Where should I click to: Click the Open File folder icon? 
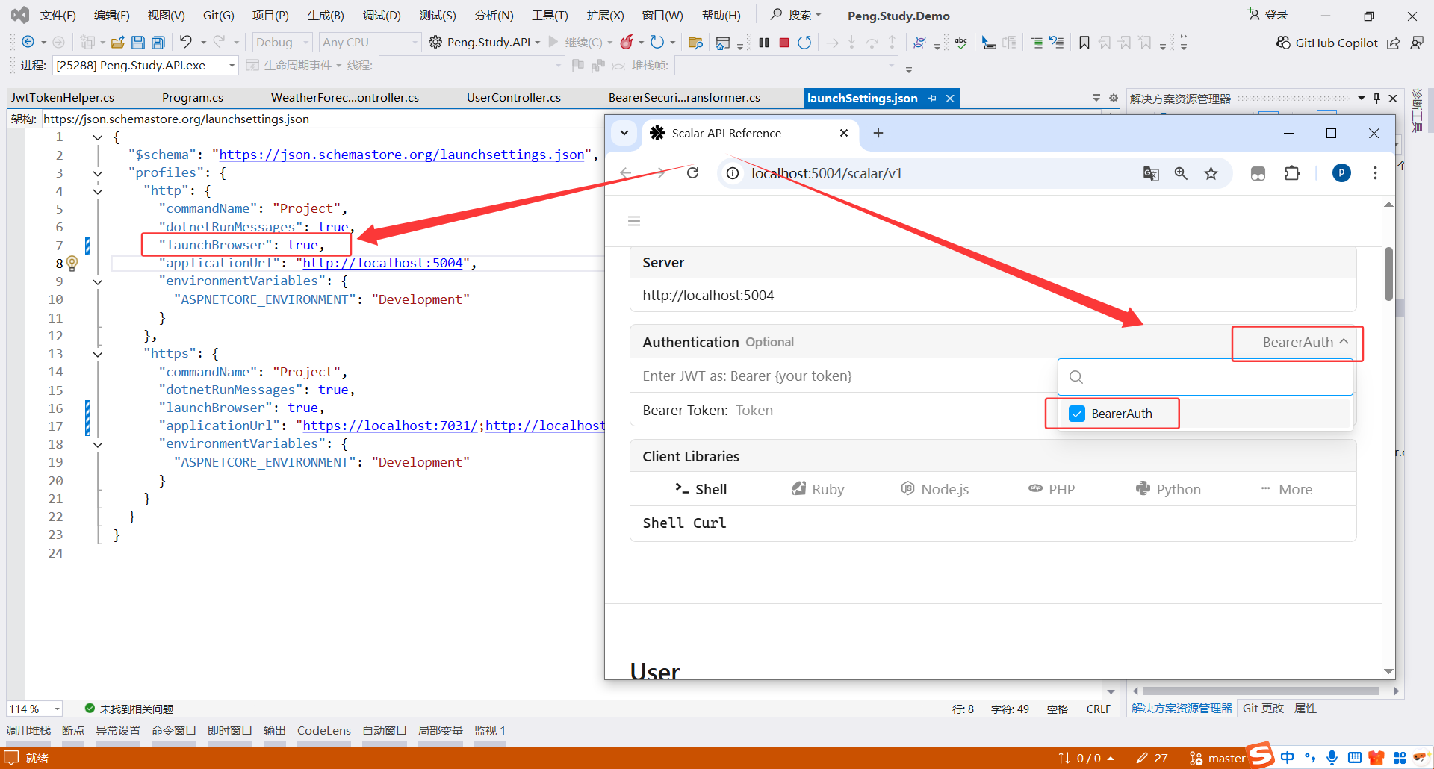tap(117, 43)
